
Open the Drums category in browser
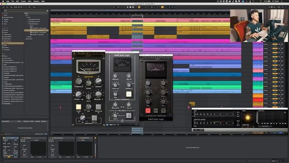[6, 32]
